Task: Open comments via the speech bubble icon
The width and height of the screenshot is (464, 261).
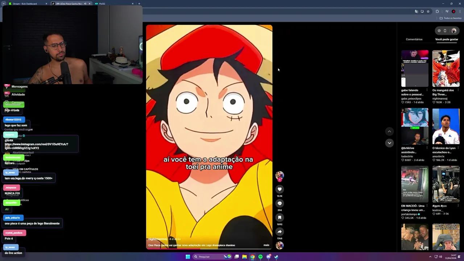Action: (x=279, y=203)
